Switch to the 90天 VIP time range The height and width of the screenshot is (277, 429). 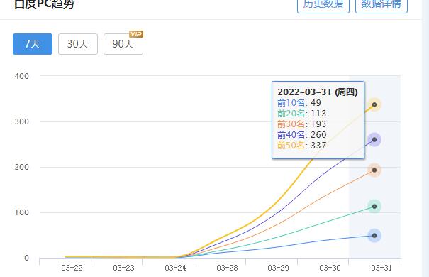coord(123,44)
